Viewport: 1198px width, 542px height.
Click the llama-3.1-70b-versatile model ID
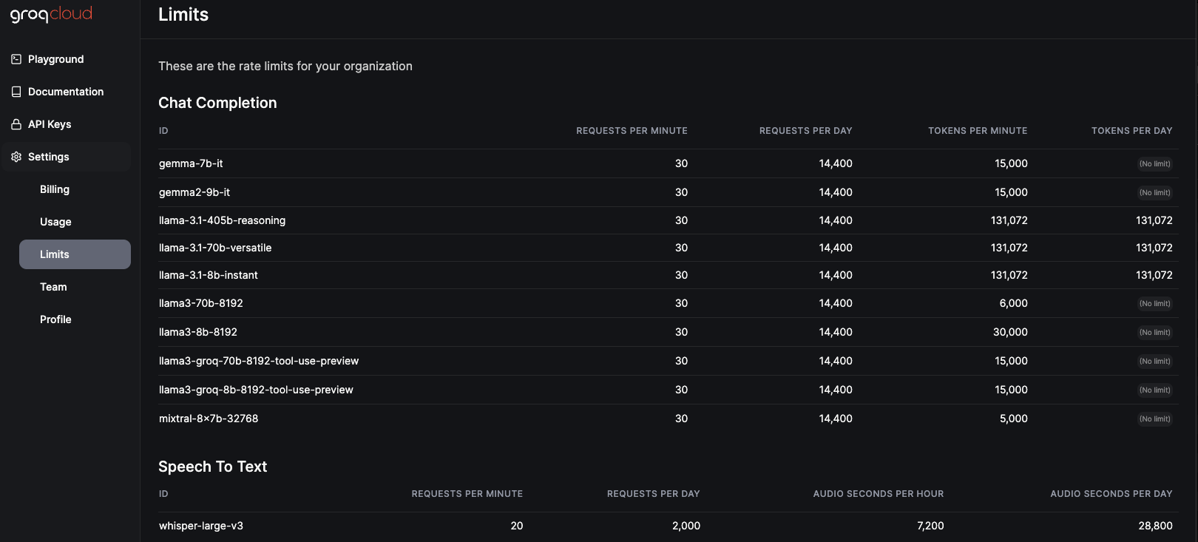215,248
